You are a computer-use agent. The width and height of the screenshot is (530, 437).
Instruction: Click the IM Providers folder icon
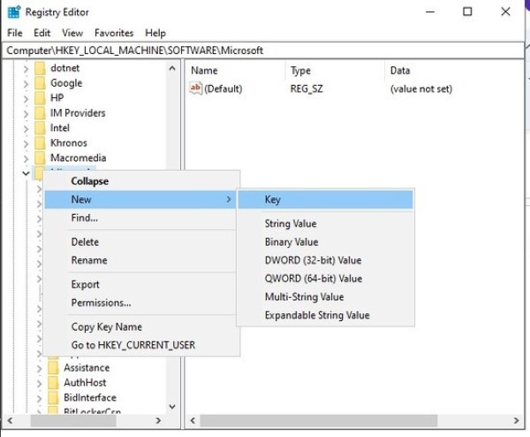pos(40,113)
